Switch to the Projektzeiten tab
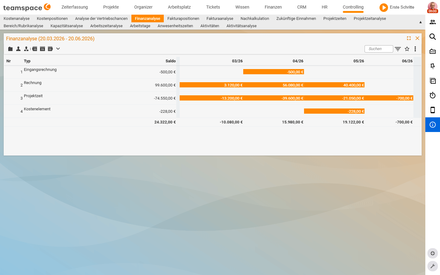This screenshot has width=440, height=275. 335,19
